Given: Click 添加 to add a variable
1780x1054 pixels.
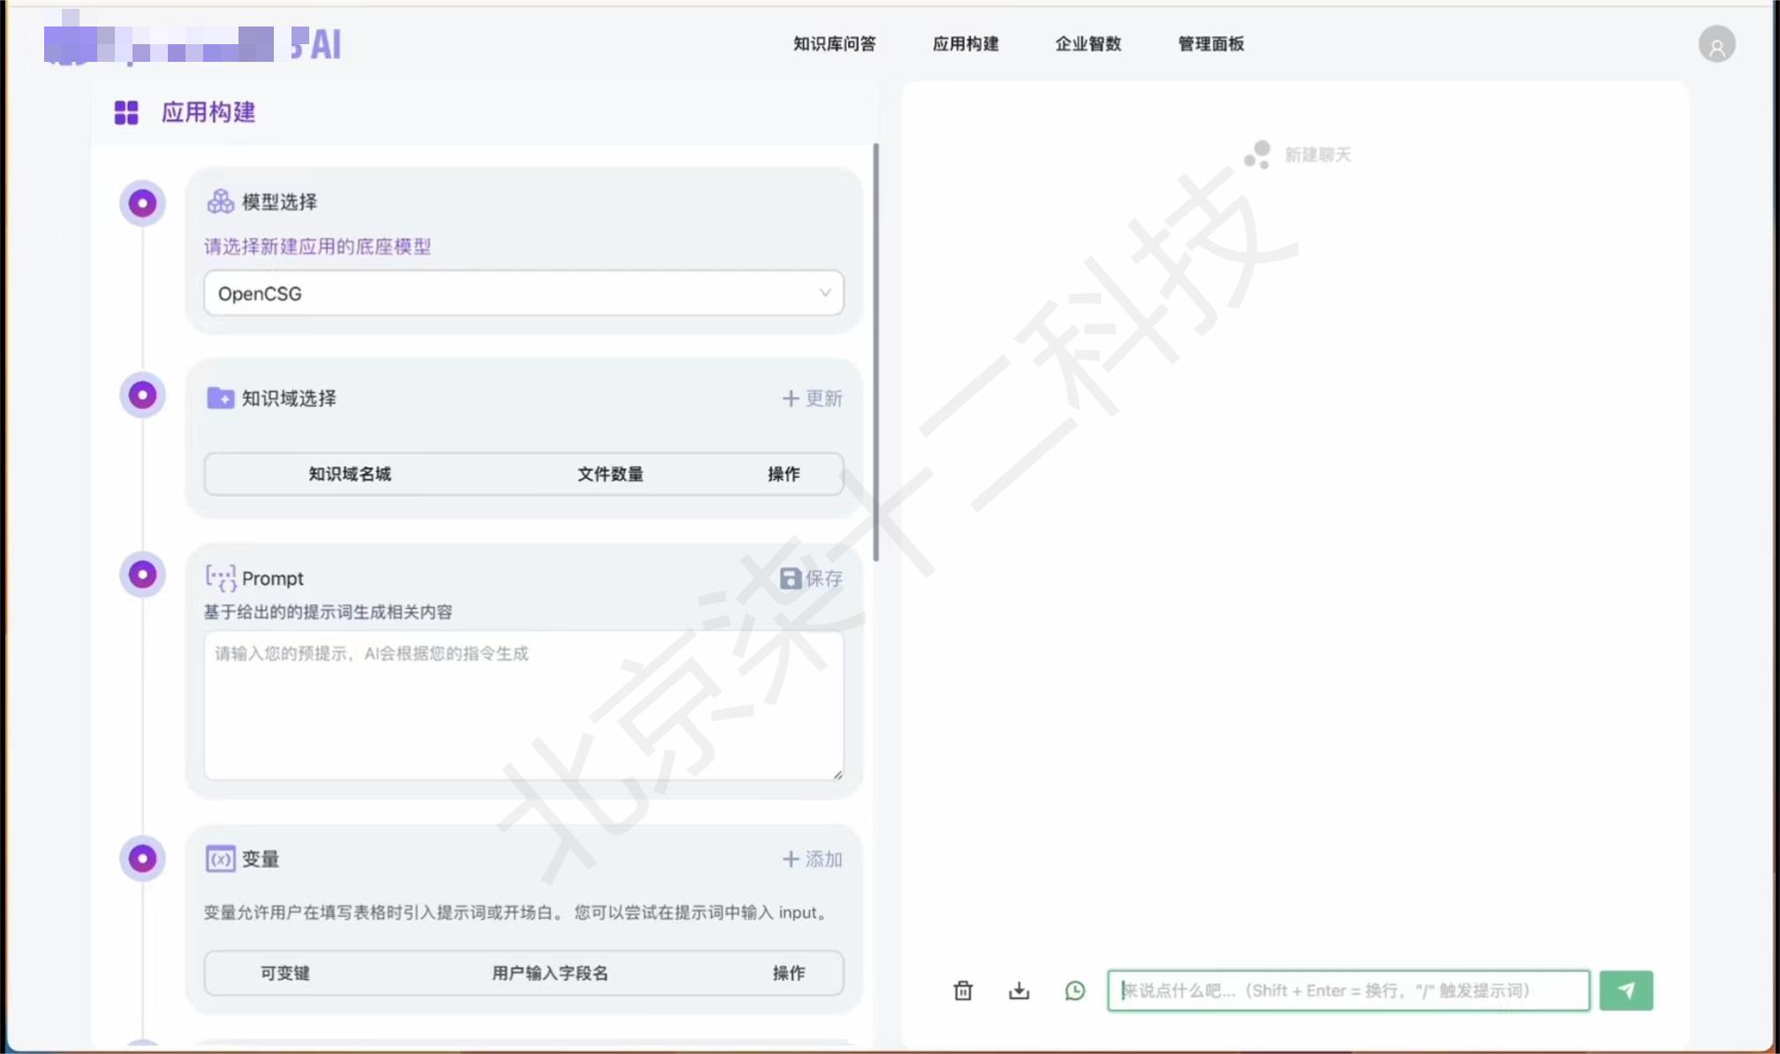Looking at the screenshot, I should click(823, 859).
